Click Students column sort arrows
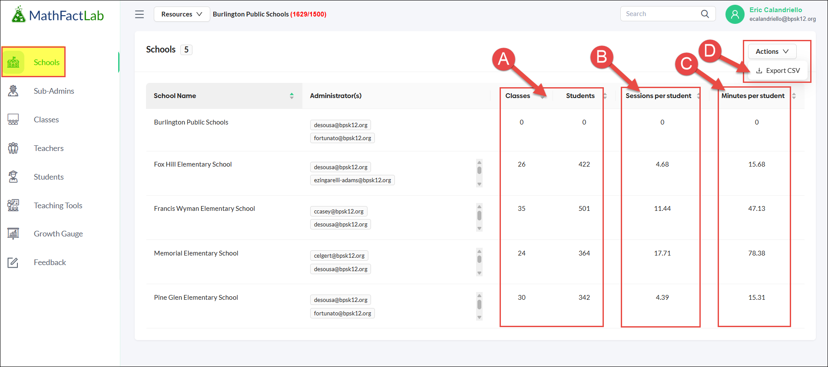828x367 pixels. click(605, 96)
